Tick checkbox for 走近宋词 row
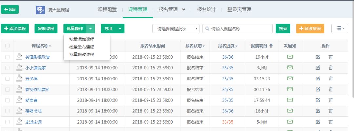Image resolution: width=354 pixels, height=131 pixels. (7, 122)
